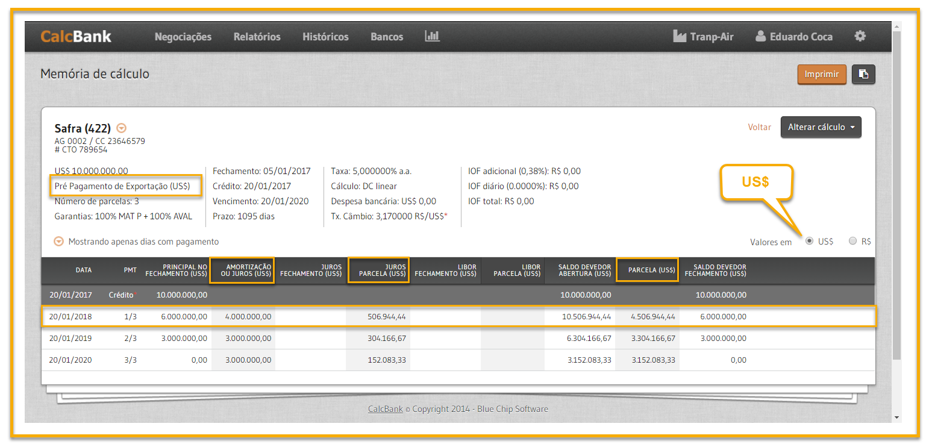Viewport: 929px width, 447px height.
Task: Open the bar chart icon in navbar
Action: (x=432, y=36)
